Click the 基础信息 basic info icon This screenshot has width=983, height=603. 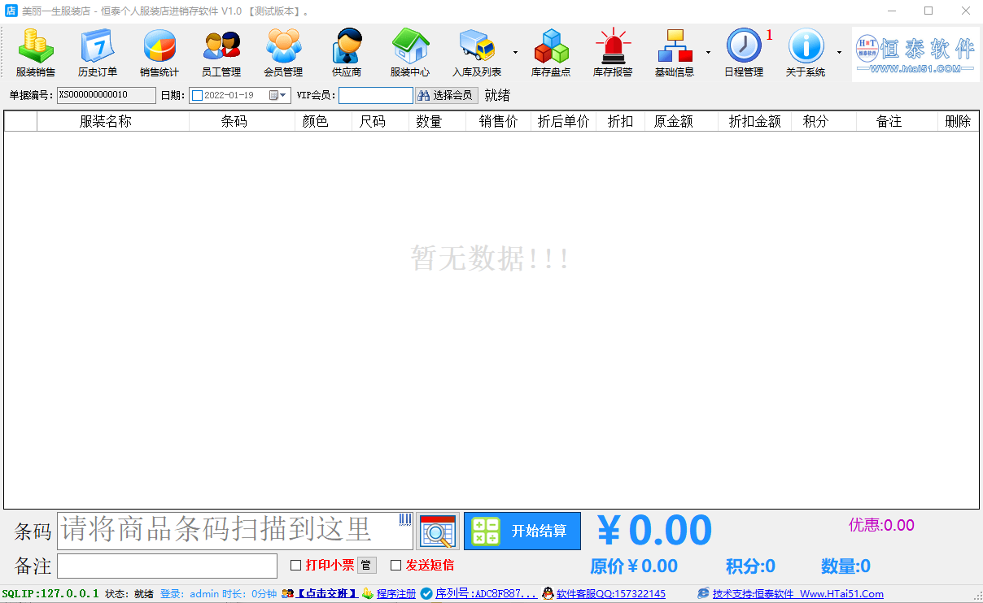point(675,46)
